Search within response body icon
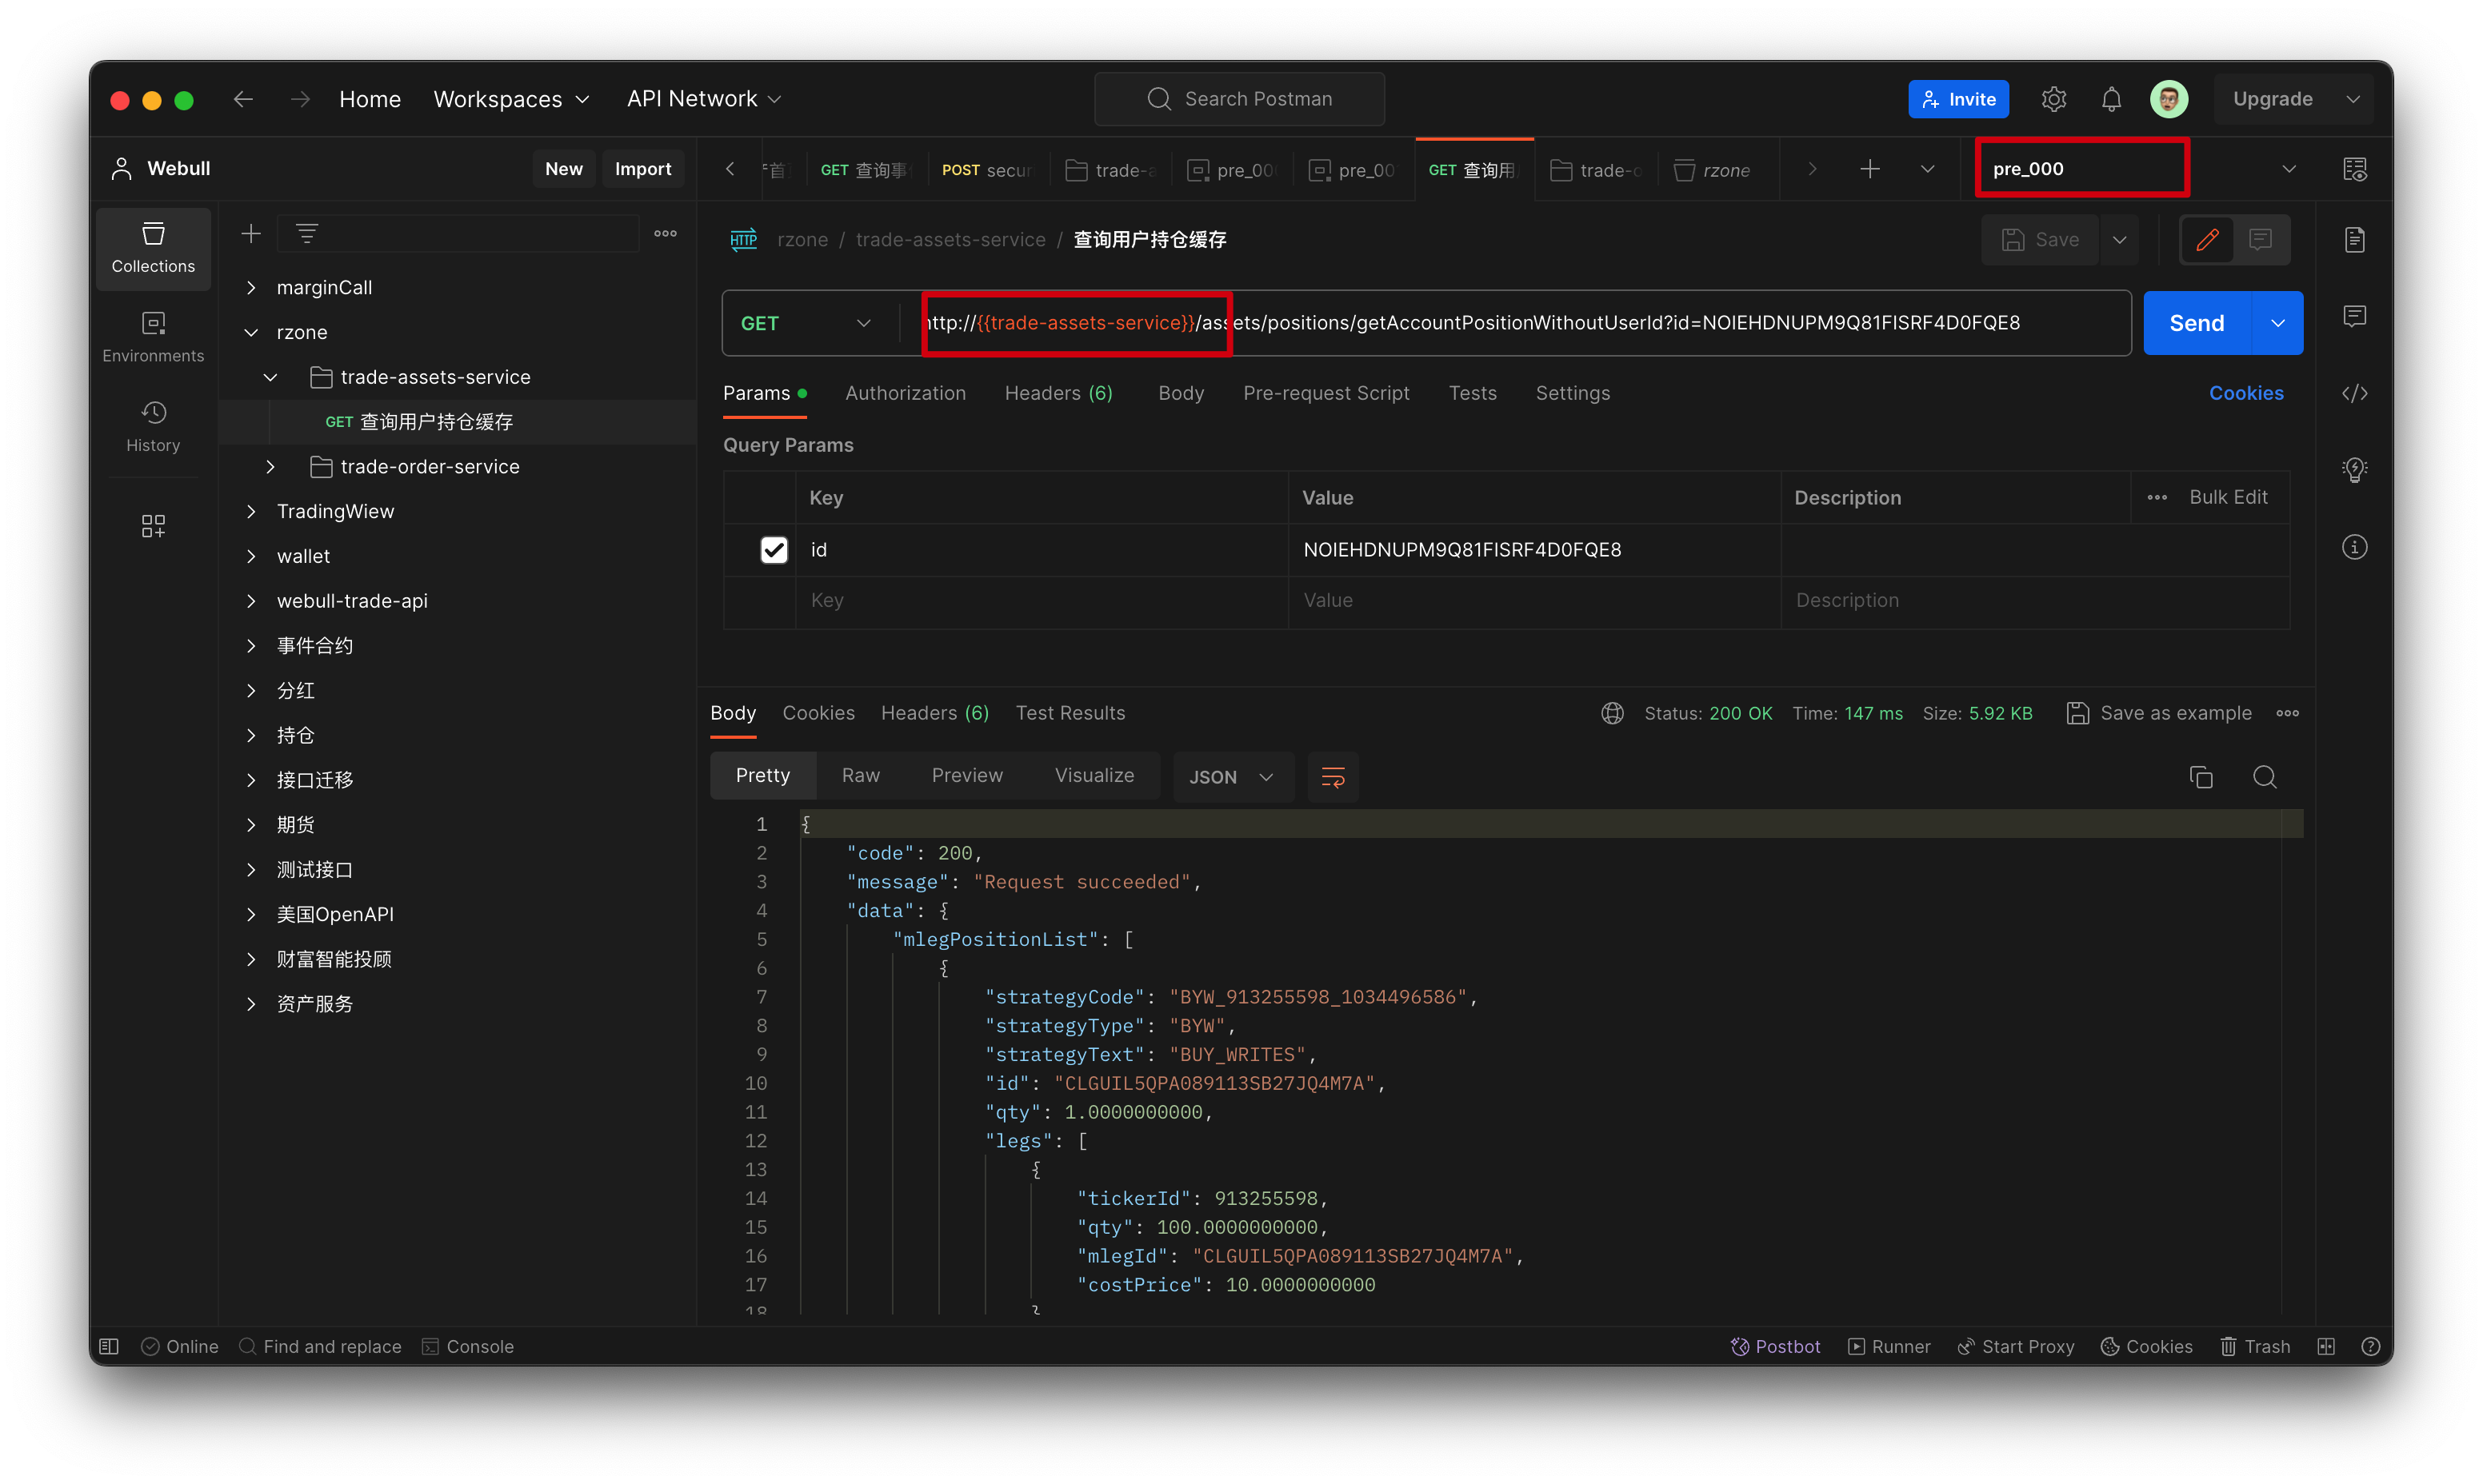Screen dimensions: 2483x1484 click(2265, 777)
